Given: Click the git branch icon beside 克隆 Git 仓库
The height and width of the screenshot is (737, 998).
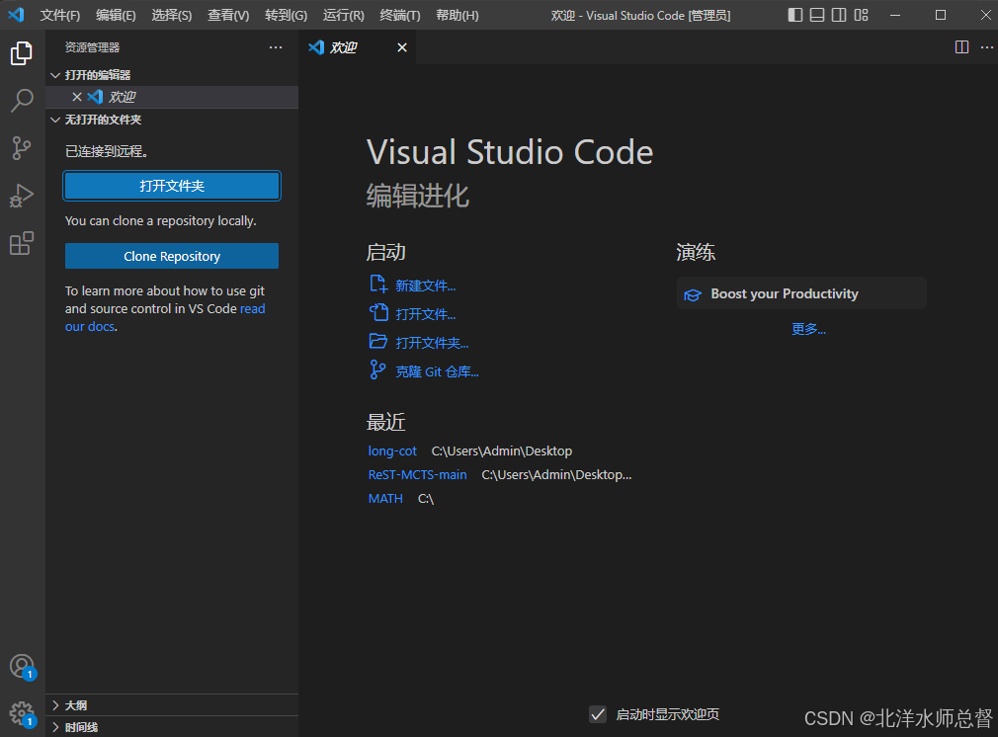Looking at the screenshot, I should [377, 369].
